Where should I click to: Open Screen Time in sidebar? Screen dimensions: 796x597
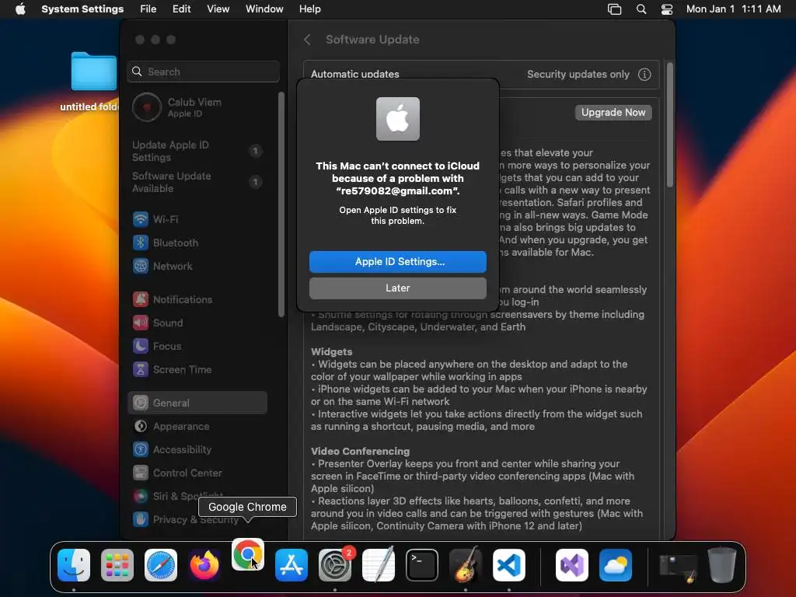[x=199, y=369]
